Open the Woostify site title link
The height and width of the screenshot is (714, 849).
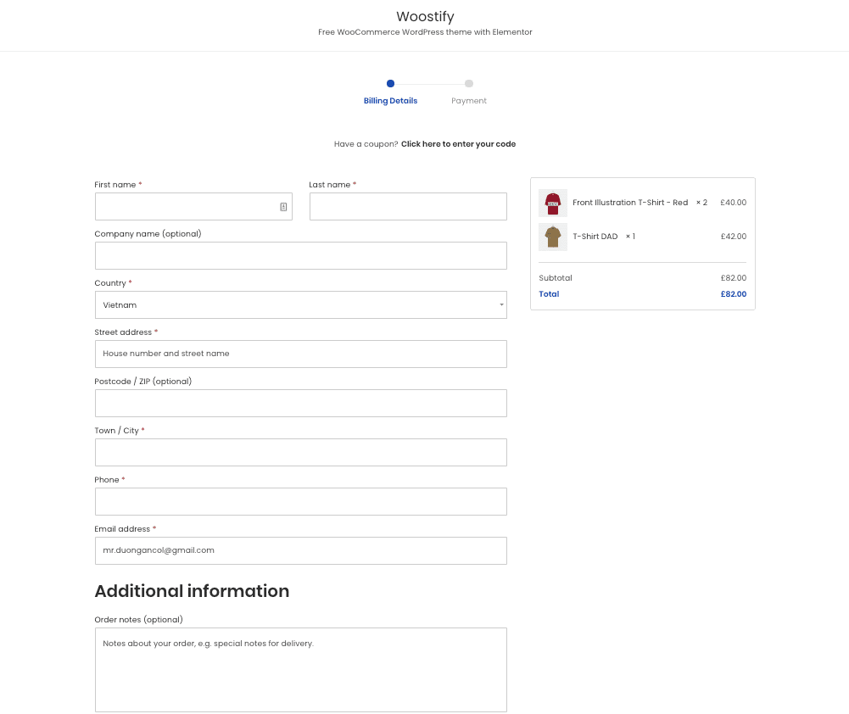425,17
